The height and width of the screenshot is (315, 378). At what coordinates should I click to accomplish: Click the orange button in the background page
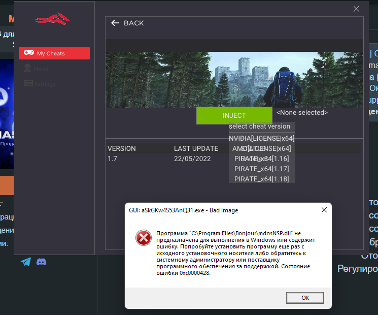click(x=7, y=185)
